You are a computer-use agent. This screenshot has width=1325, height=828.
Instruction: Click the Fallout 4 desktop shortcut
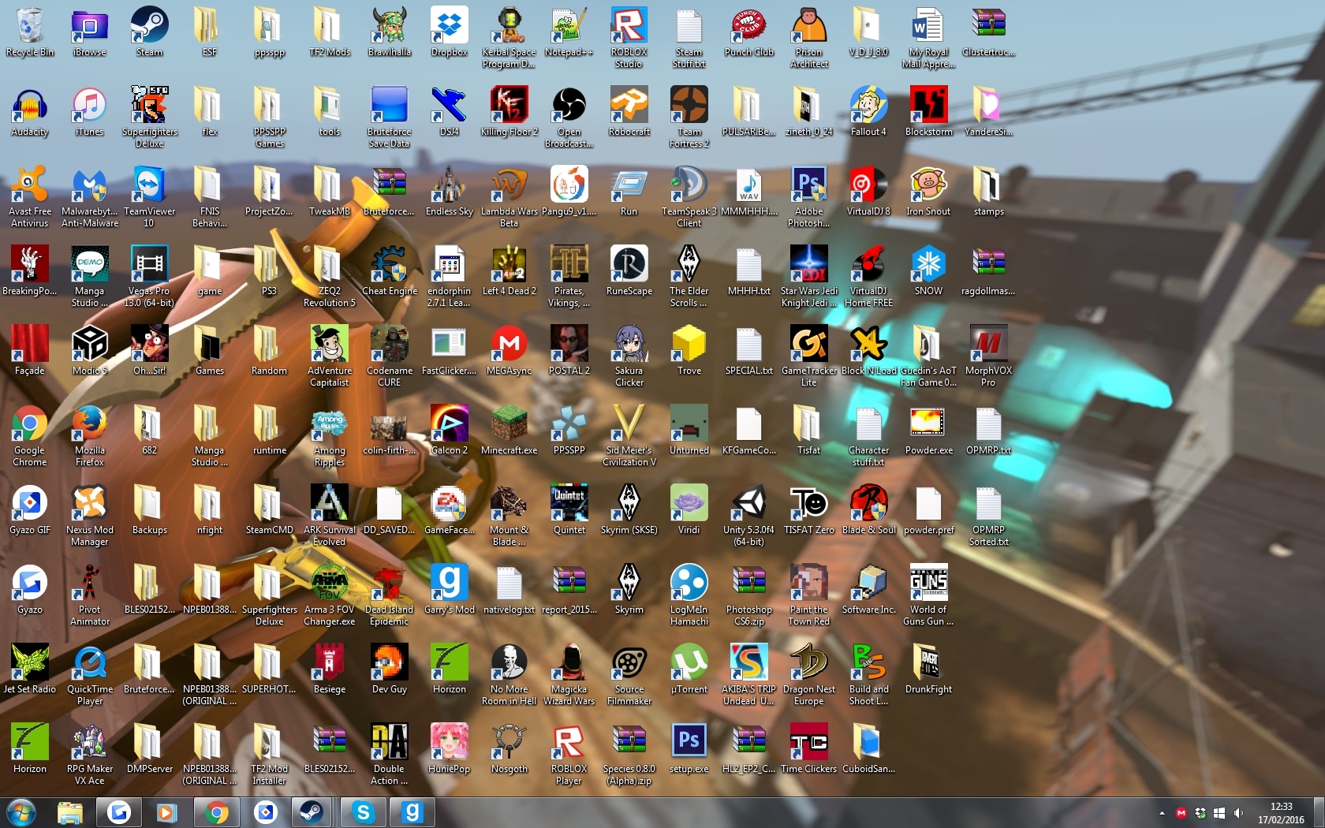pyautogui.click(x=869, y=112)
